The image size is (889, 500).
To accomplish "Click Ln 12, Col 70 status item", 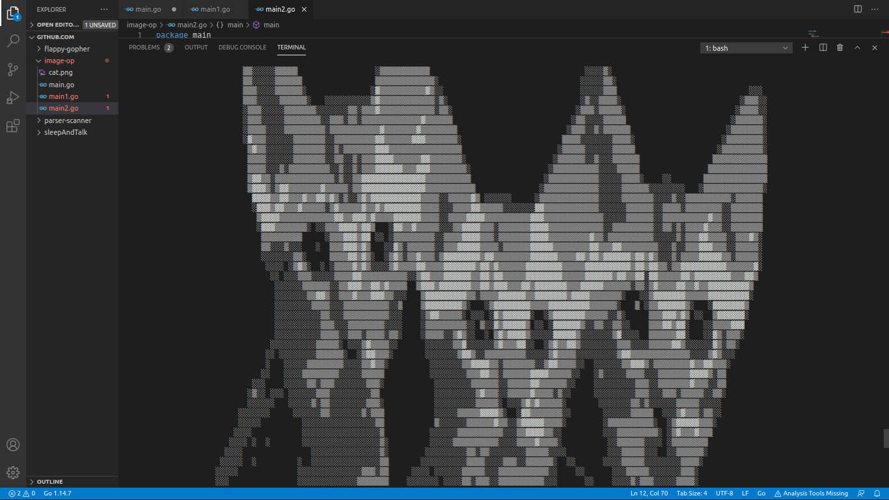I will [649, 493].
